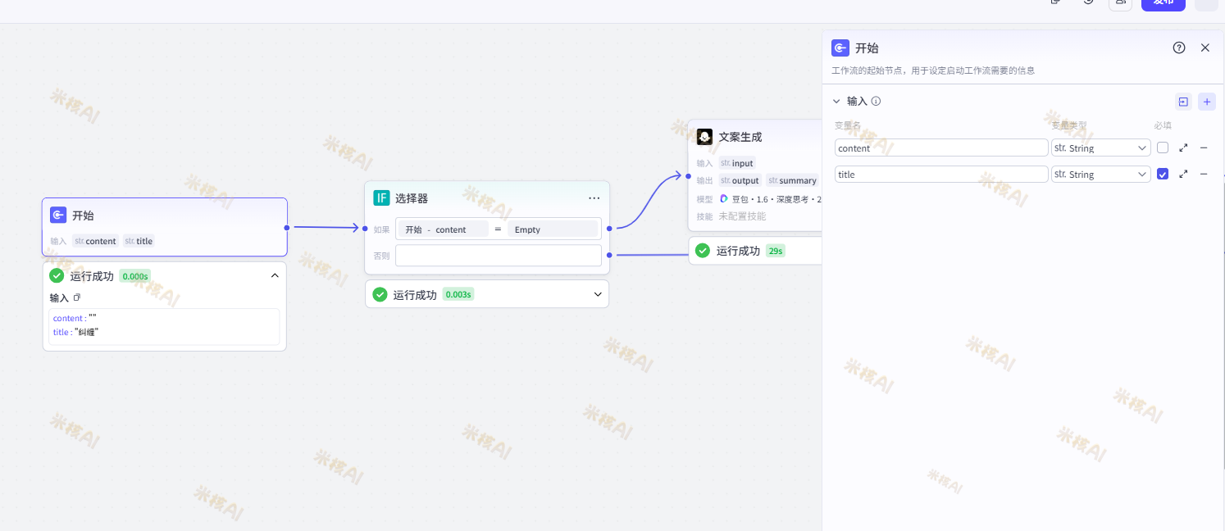Click the Empty condition value in 选择器
Image resolution: width=1225 pixels, height=531 pixels.
(x=552, y=229)
